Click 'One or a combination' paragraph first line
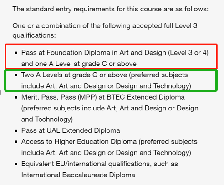This screenshot has width=224, height=185. click(105, 26)
